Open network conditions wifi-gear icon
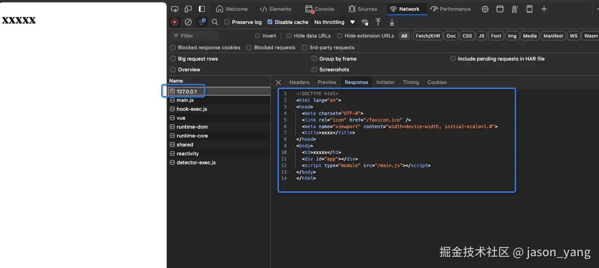This screenshot has width=599, height=268. 365,22
